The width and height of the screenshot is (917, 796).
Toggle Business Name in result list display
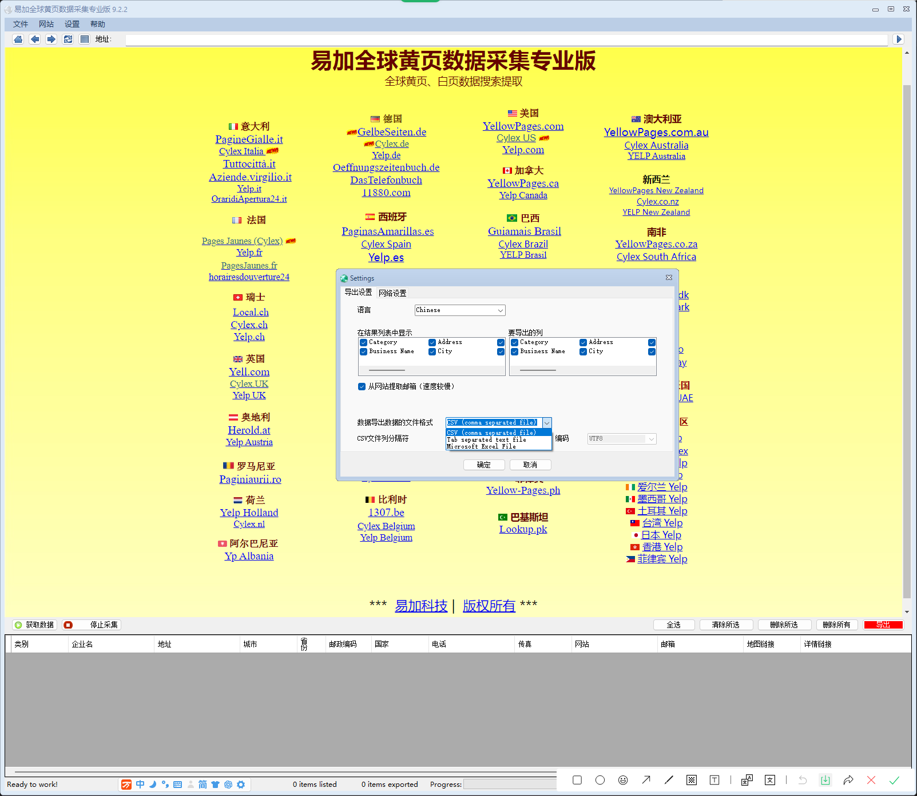363,351
